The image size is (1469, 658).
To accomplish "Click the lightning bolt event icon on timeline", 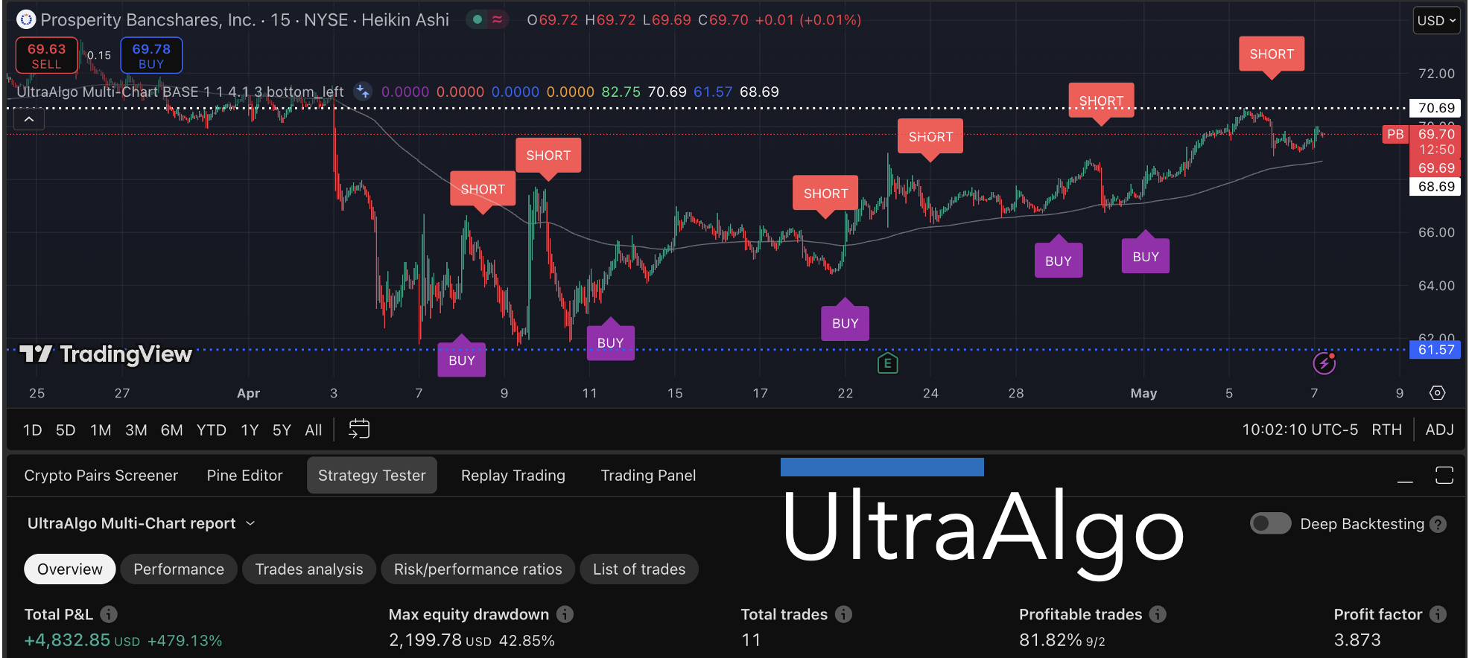I will point(1324,363).
